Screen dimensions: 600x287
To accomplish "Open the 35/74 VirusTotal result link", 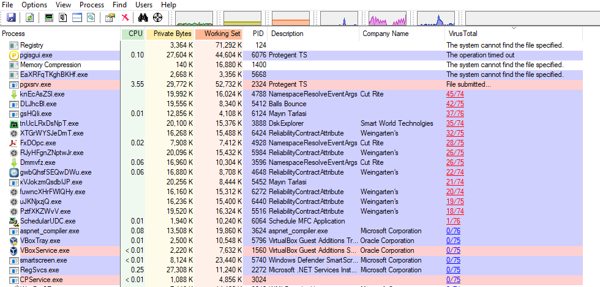I will [455, 123].
